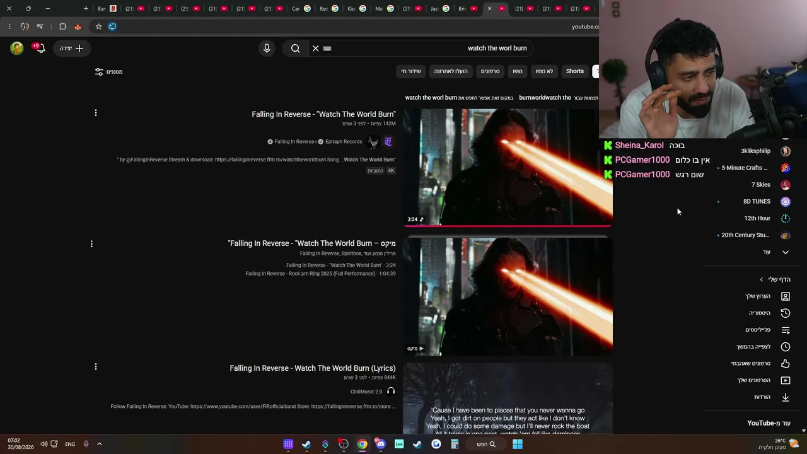Open the search filters (מסננים) button
The height and width of the screenshot is (454, 807).
[x=108, y=71]
